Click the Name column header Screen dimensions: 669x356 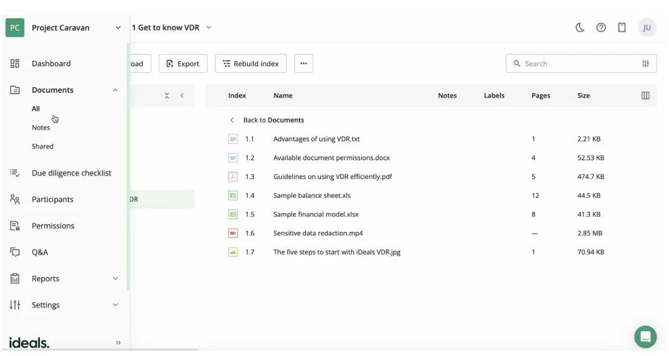[x=283, y=95]
